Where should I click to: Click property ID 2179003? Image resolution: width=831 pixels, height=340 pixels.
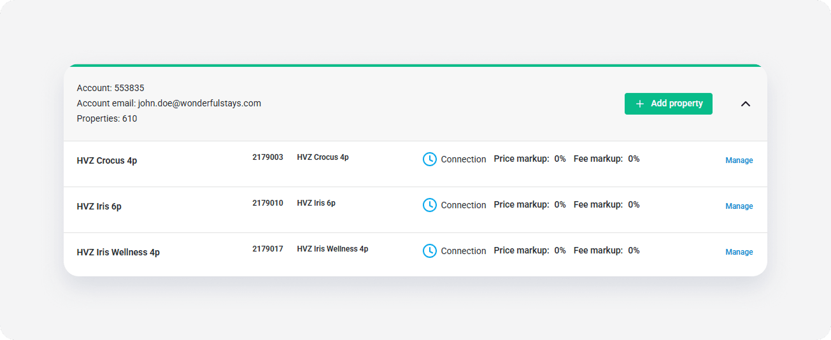point(267,157)
